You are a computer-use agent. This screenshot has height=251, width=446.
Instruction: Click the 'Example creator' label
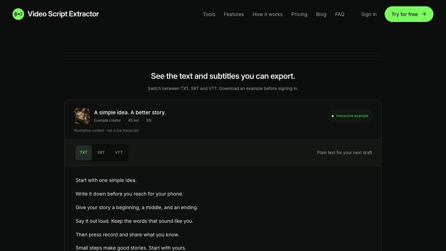coord(107,121)
